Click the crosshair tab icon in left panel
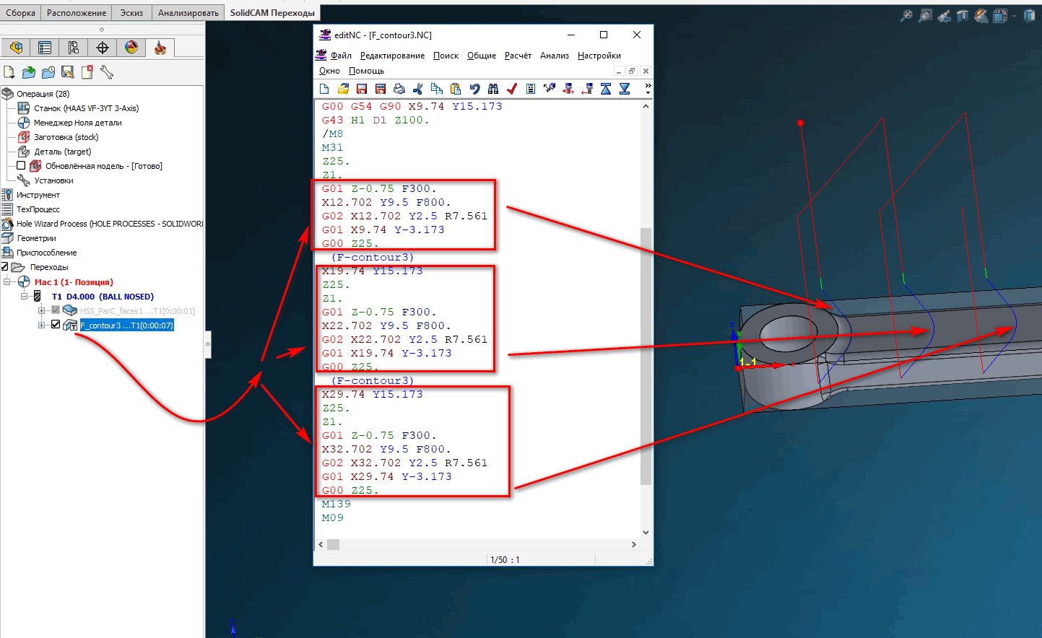 coord(103,48)
